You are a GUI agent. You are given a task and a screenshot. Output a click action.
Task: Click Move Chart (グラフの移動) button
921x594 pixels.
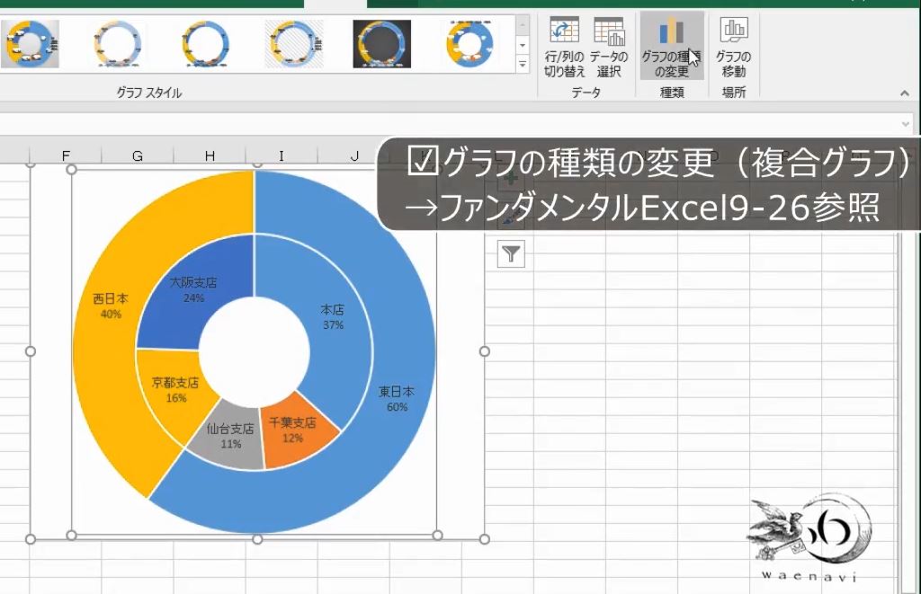tap(733, 49)
